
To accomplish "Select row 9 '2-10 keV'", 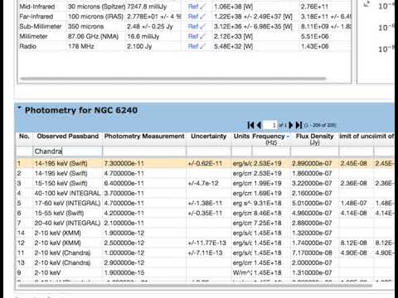I will [205, 272].
